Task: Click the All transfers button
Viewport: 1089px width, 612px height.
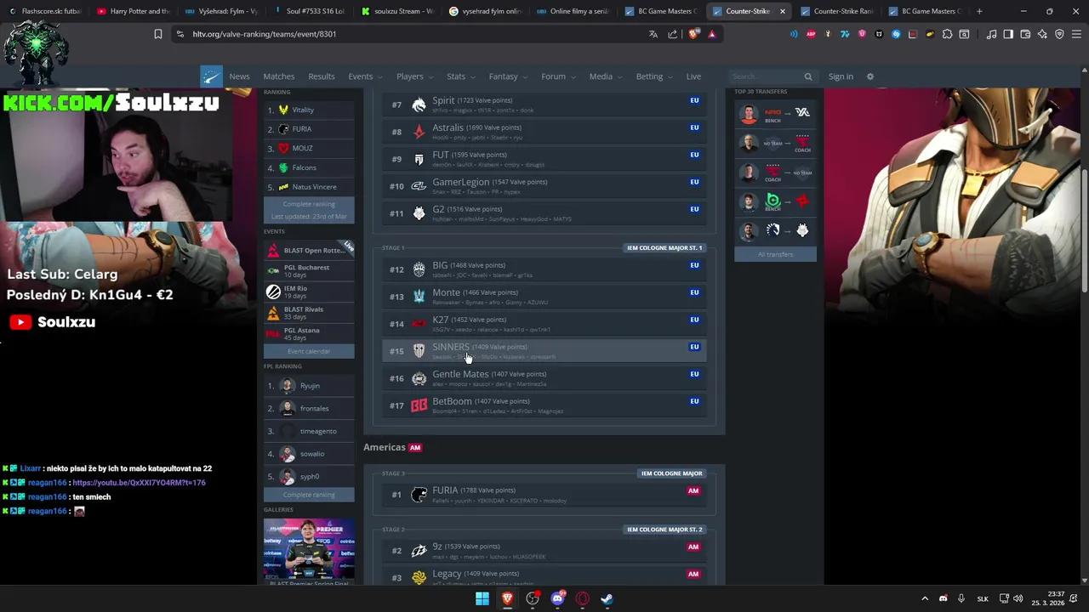Action: (775, 254)
